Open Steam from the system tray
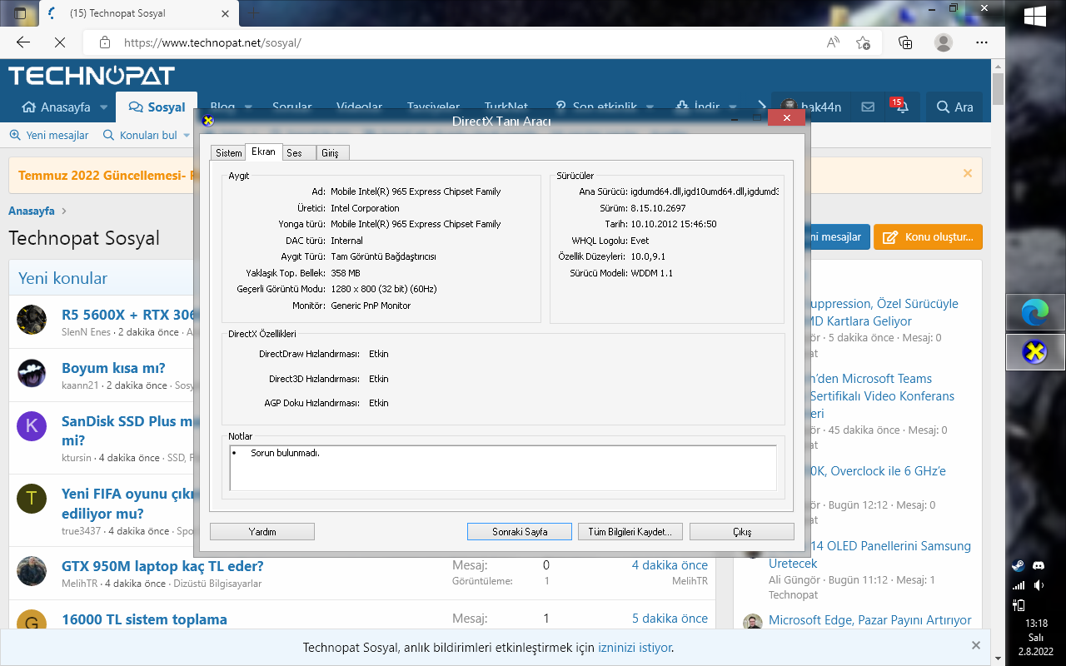The height and width of the screenshot is (666, 1066). click(1018, 564)
